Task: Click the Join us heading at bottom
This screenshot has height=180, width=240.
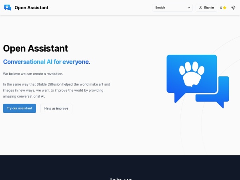Action: (x=120, y=178)
